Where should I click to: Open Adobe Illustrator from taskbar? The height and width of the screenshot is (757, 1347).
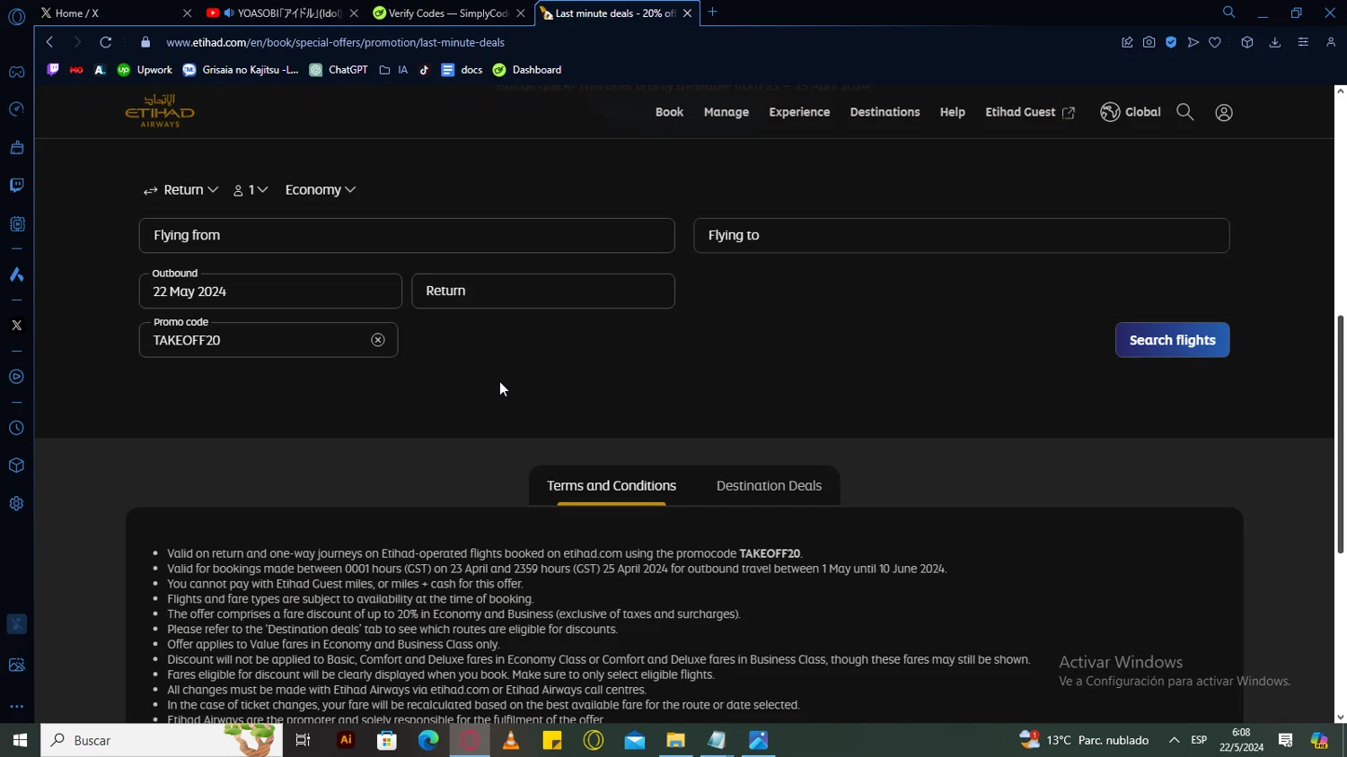click(x=346, y=740)
